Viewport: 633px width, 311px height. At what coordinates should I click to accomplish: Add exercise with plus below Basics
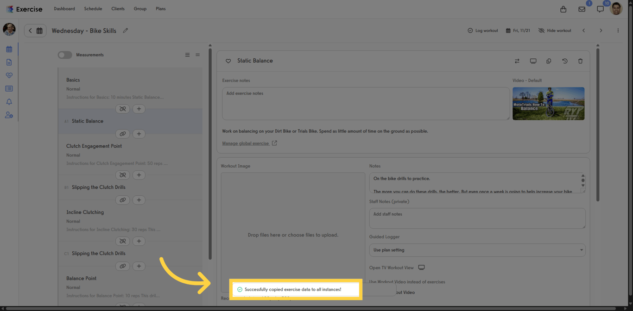point(139,109)
